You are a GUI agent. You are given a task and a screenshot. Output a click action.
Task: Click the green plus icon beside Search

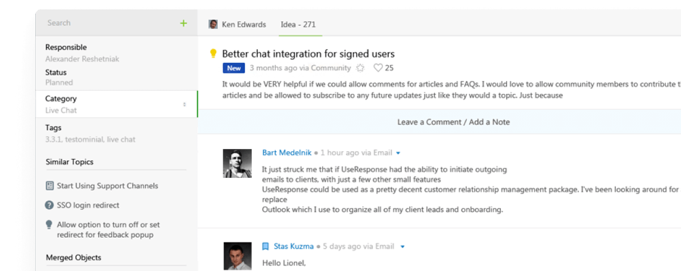[x=183, y=23]
